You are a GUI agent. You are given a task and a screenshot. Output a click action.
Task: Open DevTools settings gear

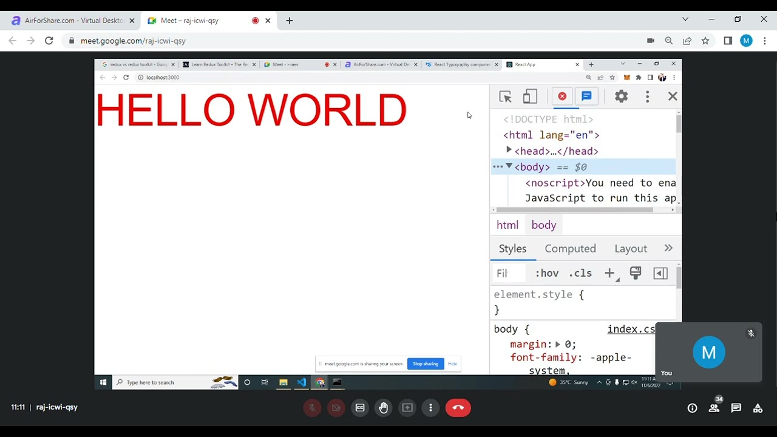621,97
